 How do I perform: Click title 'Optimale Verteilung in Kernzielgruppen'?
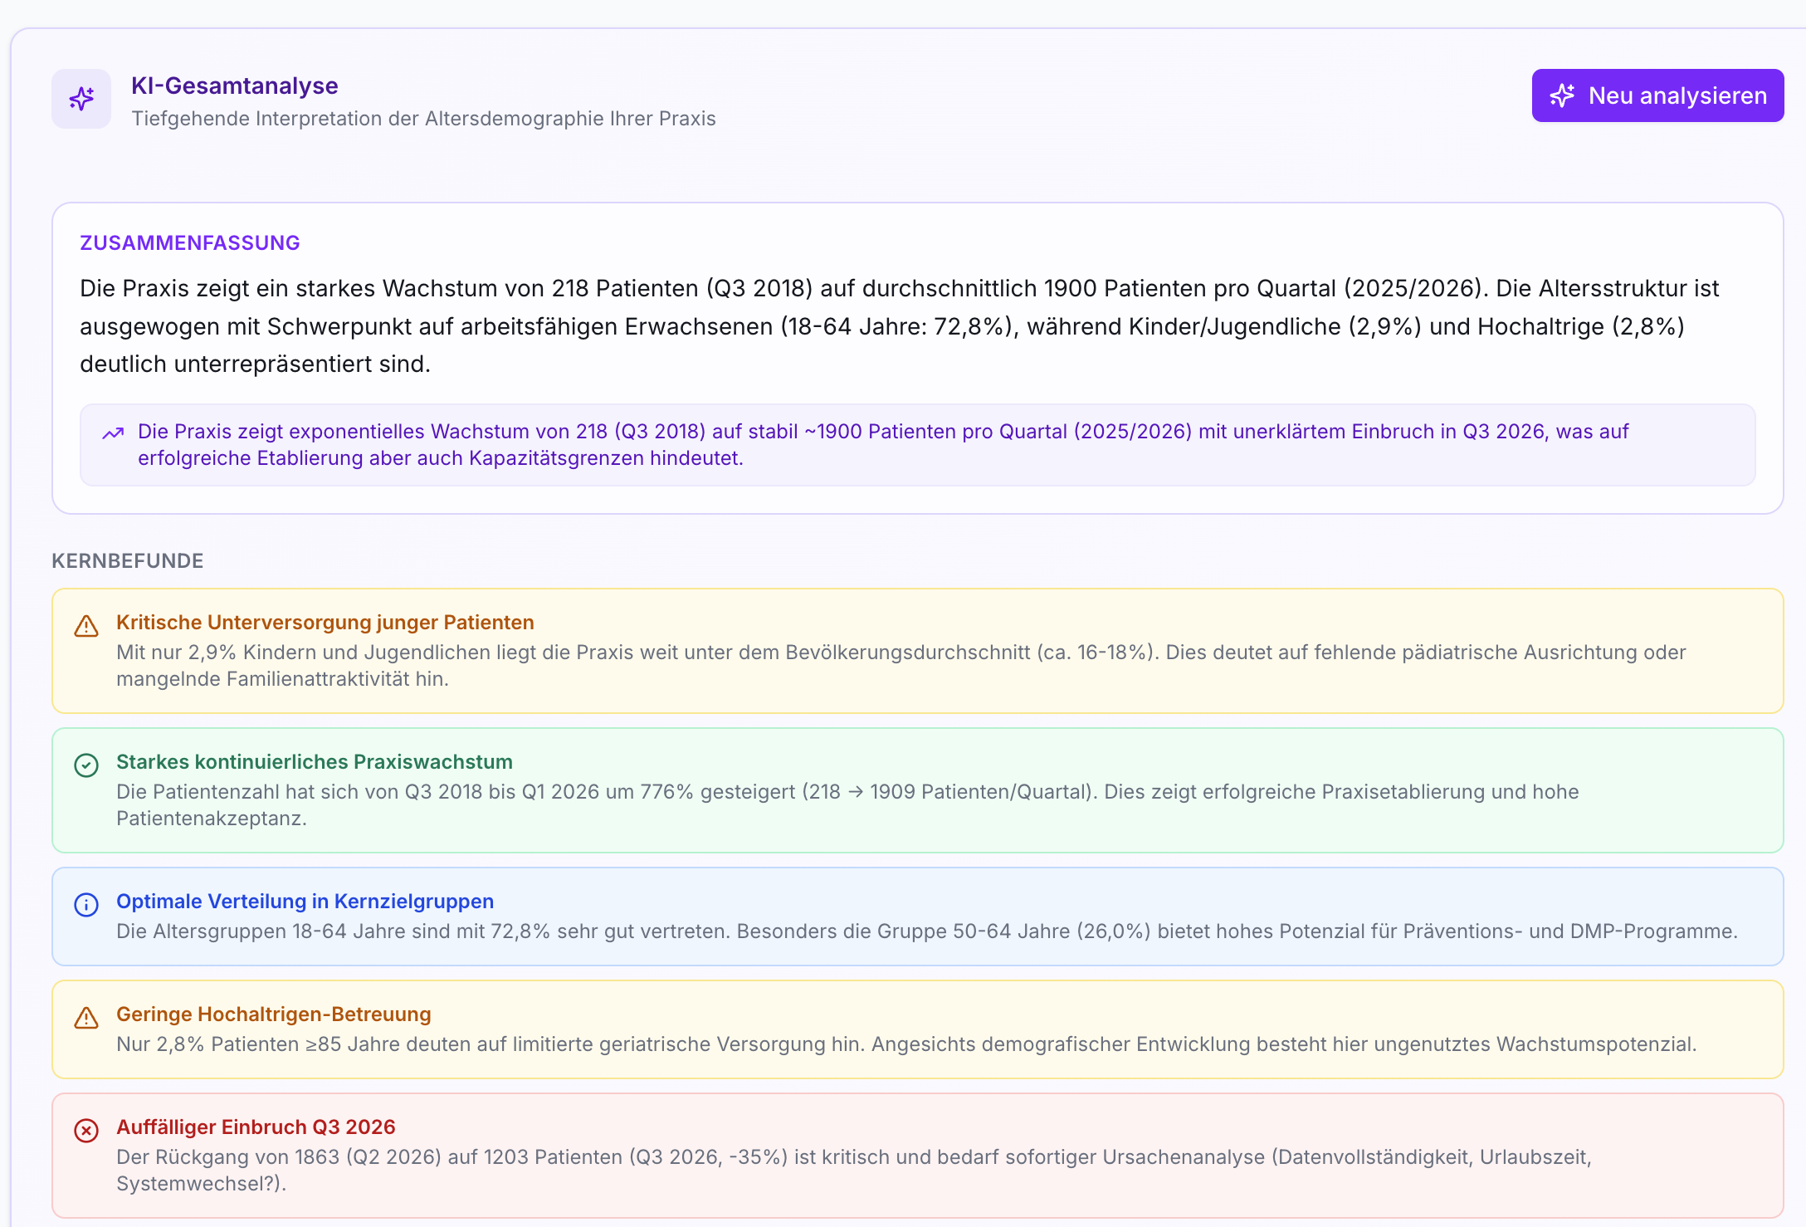click(305, 901)
